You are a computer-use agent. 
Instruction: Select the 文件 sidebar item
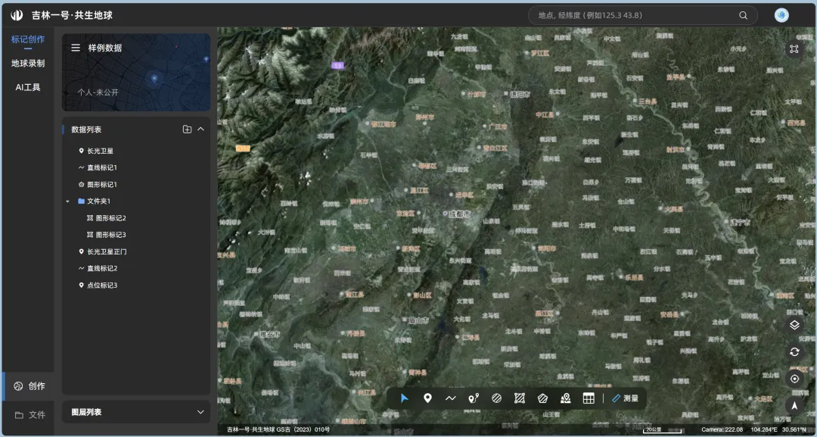pos(30,415)
